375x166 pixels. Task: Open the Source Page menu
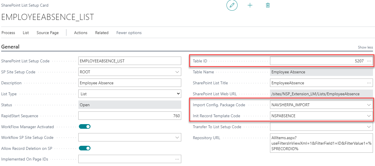point(48,33)
